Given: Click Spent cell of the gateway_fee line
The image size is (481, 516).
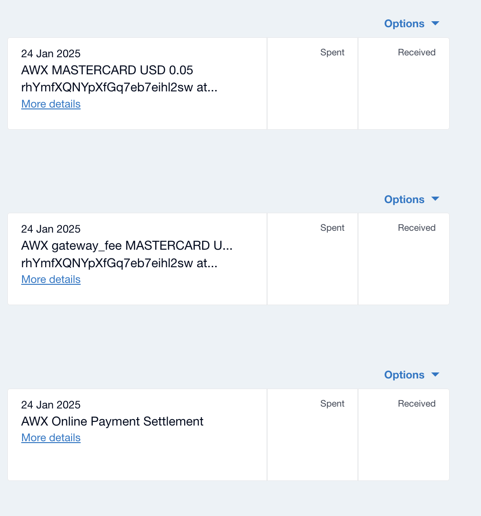Looking at the screenshot, I should pyautogui.click(x=313, y=259).
